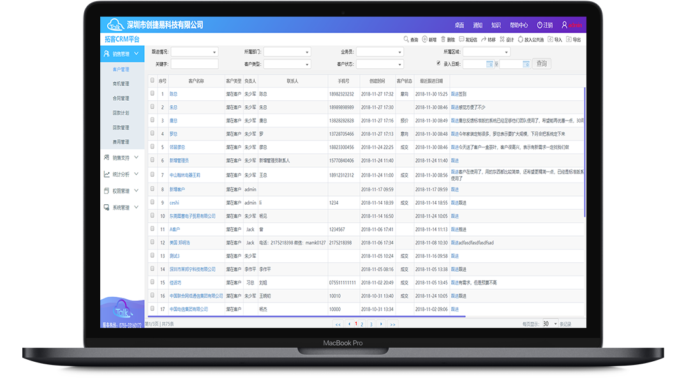The height and width of the screenshot is (379, 686).
Task: Click the 发短信 message icon
Action: coord(461,40)
